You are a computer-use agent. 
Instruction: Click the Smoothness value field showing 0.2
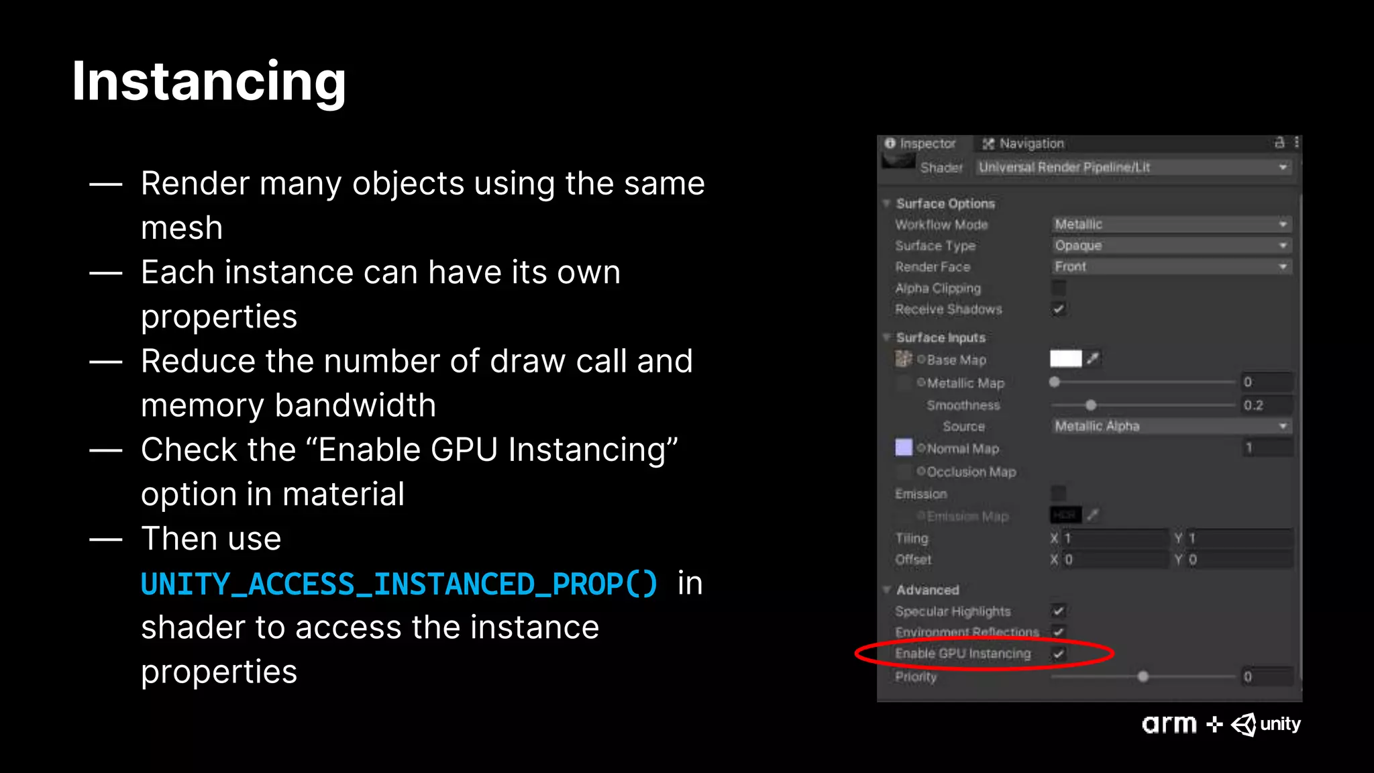tap(1267, 405)
